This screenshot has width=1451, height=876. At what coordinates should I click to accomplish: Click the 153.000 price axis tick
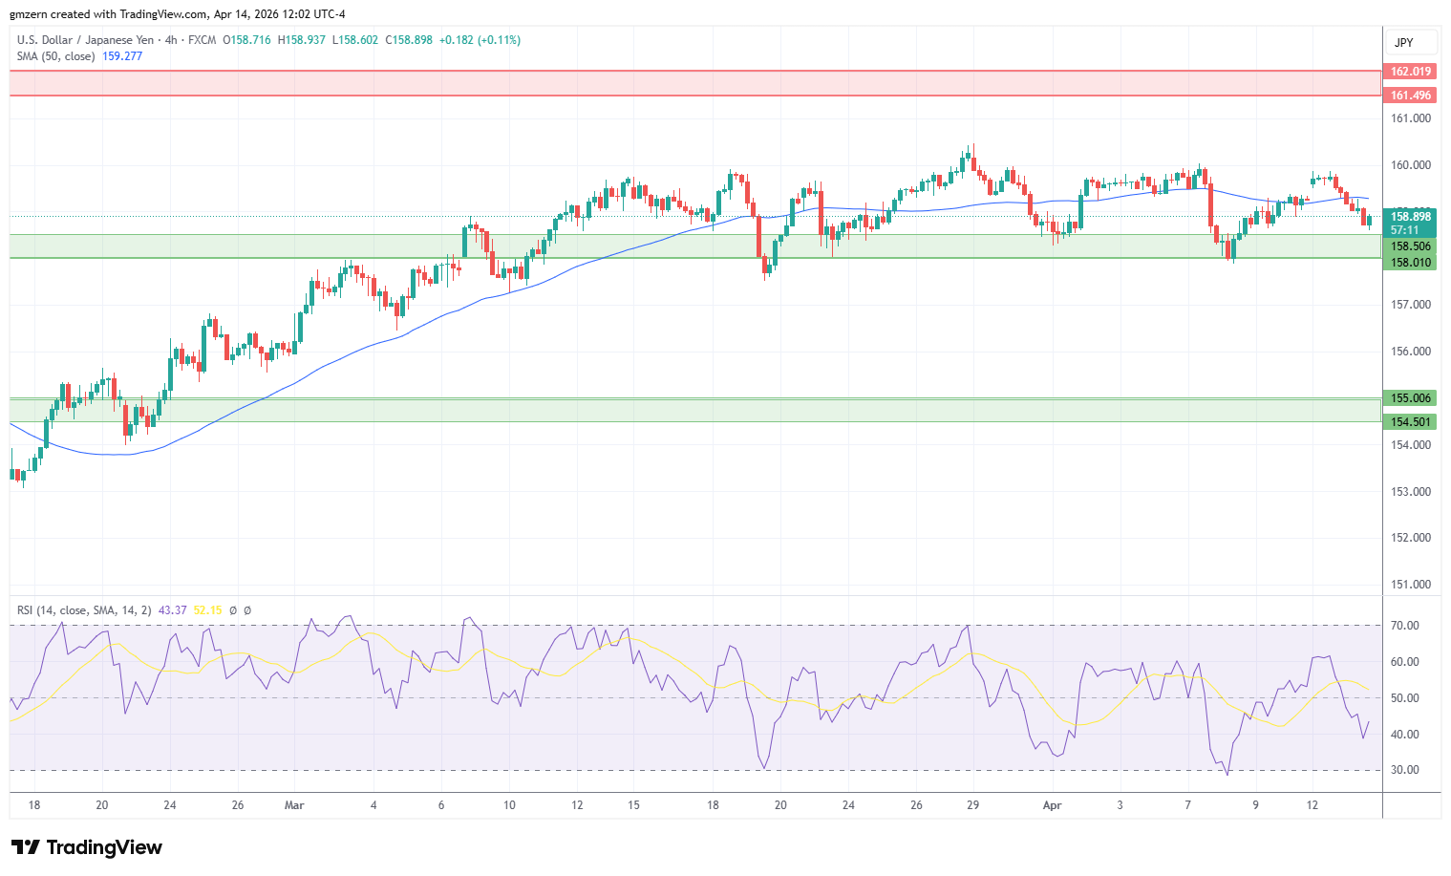(x=1411, y=492)
